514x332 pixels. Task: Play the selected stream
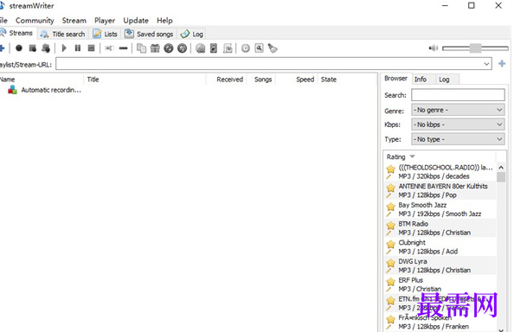click(x=64, y=48)
